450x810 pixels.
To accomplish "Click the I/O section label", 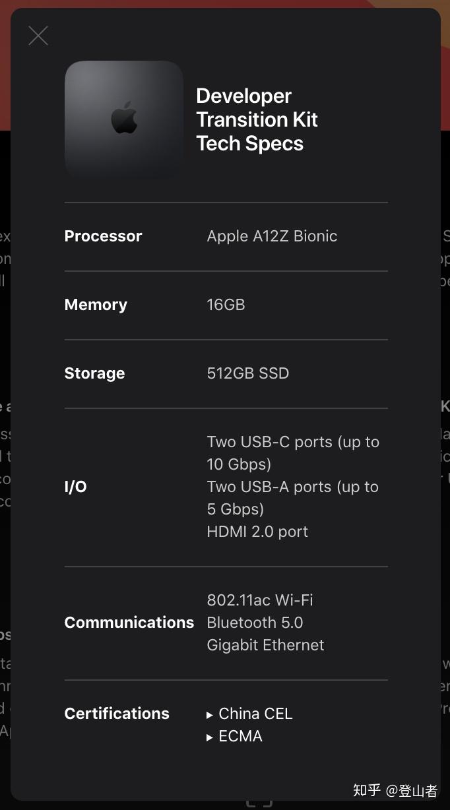I will 76,487.
